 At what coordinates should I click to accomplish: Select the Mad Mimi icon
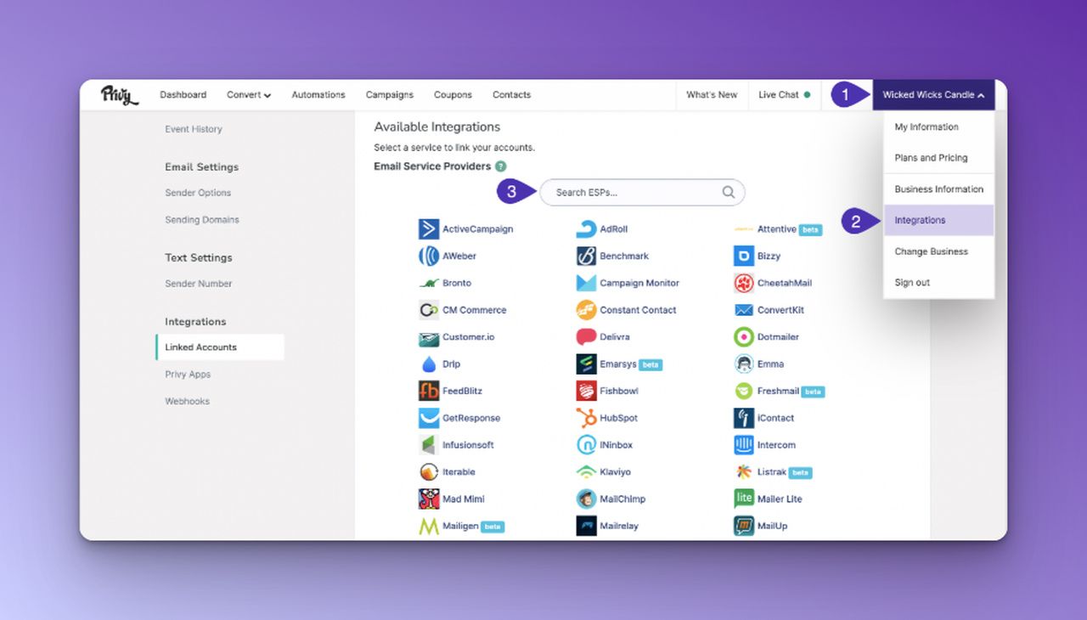pyautogui.click(x=429, y=499)
